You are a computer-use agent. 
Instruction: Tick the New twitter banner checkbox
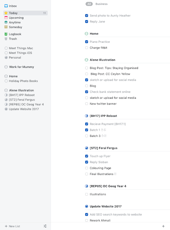tap(87, 104)
